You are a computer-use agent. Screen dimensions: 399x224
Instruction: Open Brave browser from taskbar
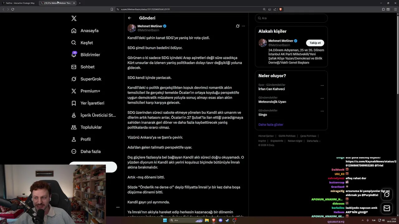tap(214, 220)
